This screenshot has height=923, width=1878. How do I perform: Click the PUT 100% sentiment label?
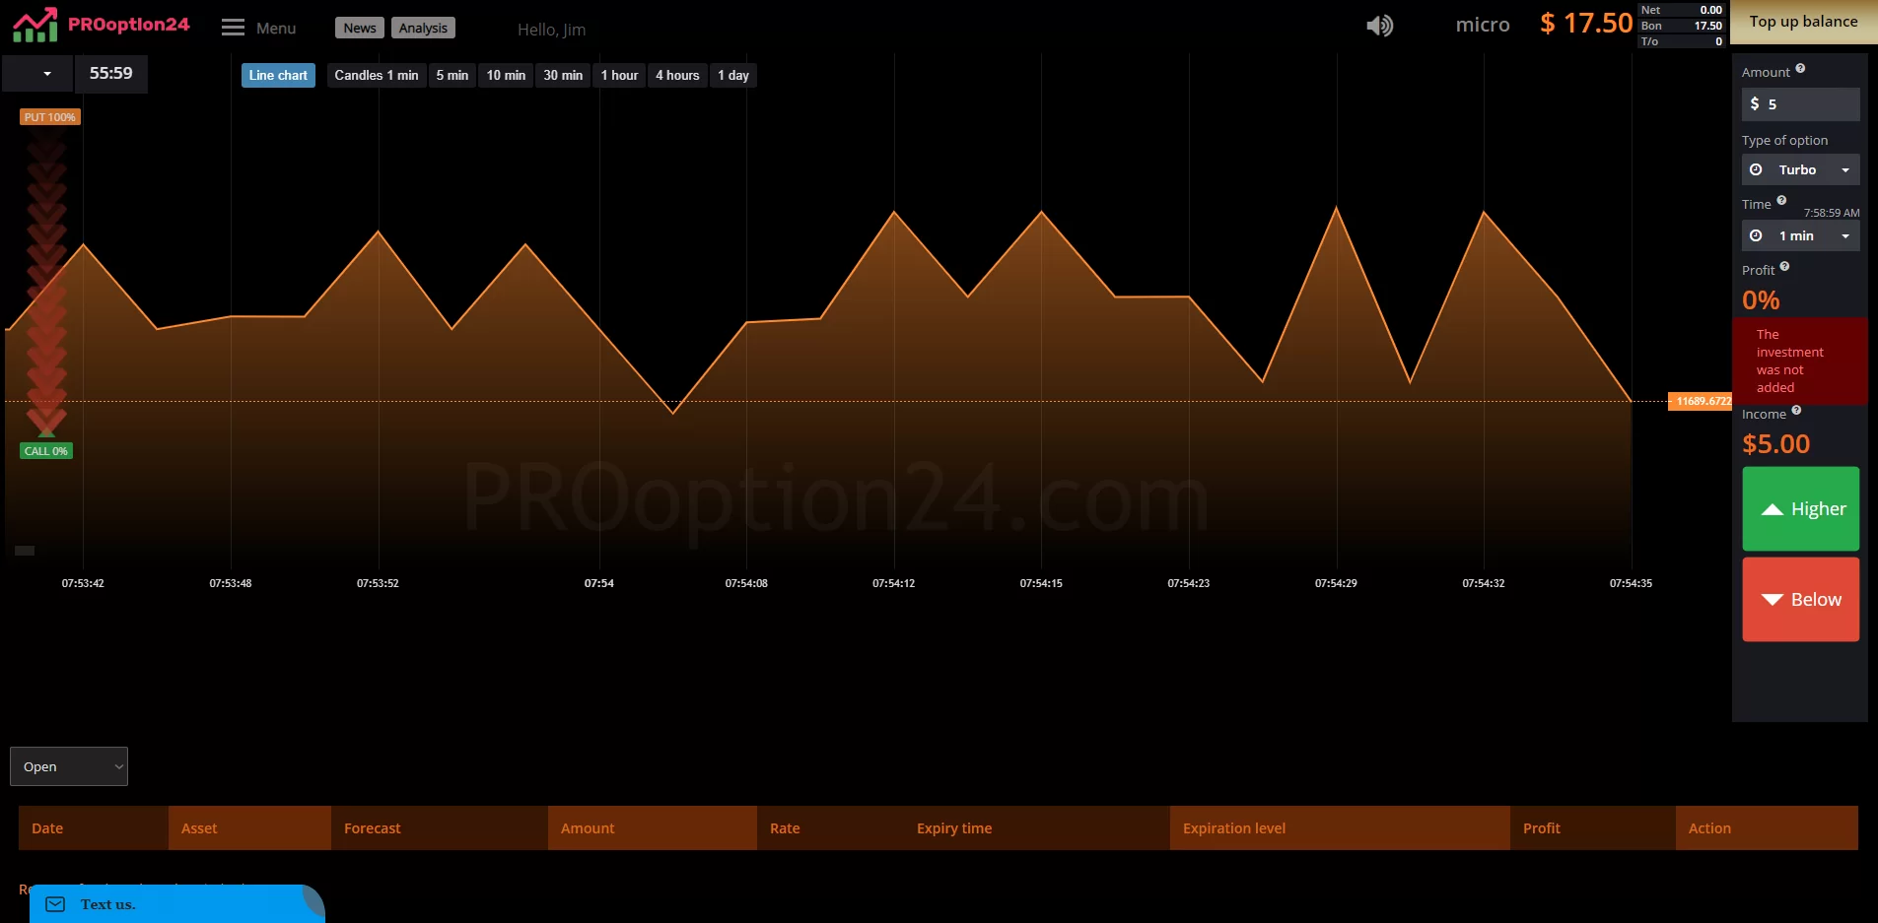click(x=50, y=117)
